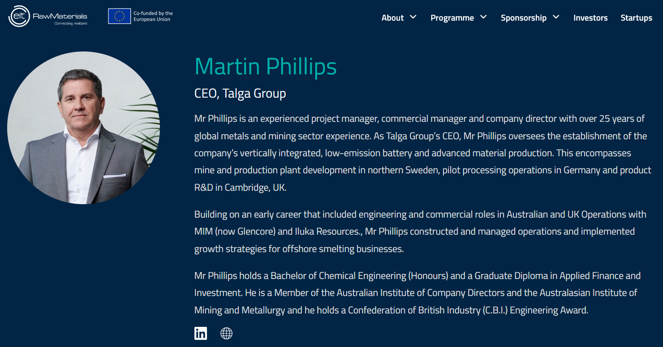Click the eit circular emblem logo

pos(19,16)
